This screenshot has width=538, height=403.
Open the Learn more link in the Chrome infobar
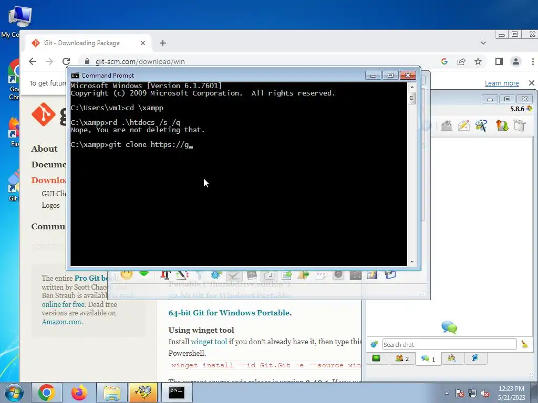[502, 83]
